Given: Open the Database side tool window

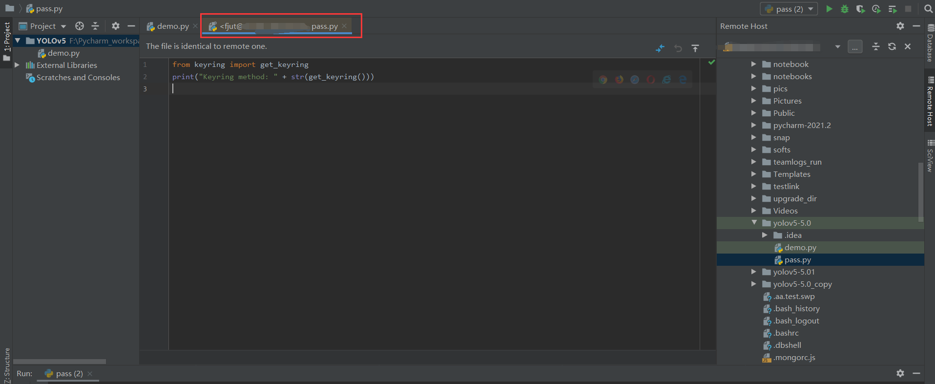Looking at the screenshot, I should pyautogui.click(x=930, y=43).
